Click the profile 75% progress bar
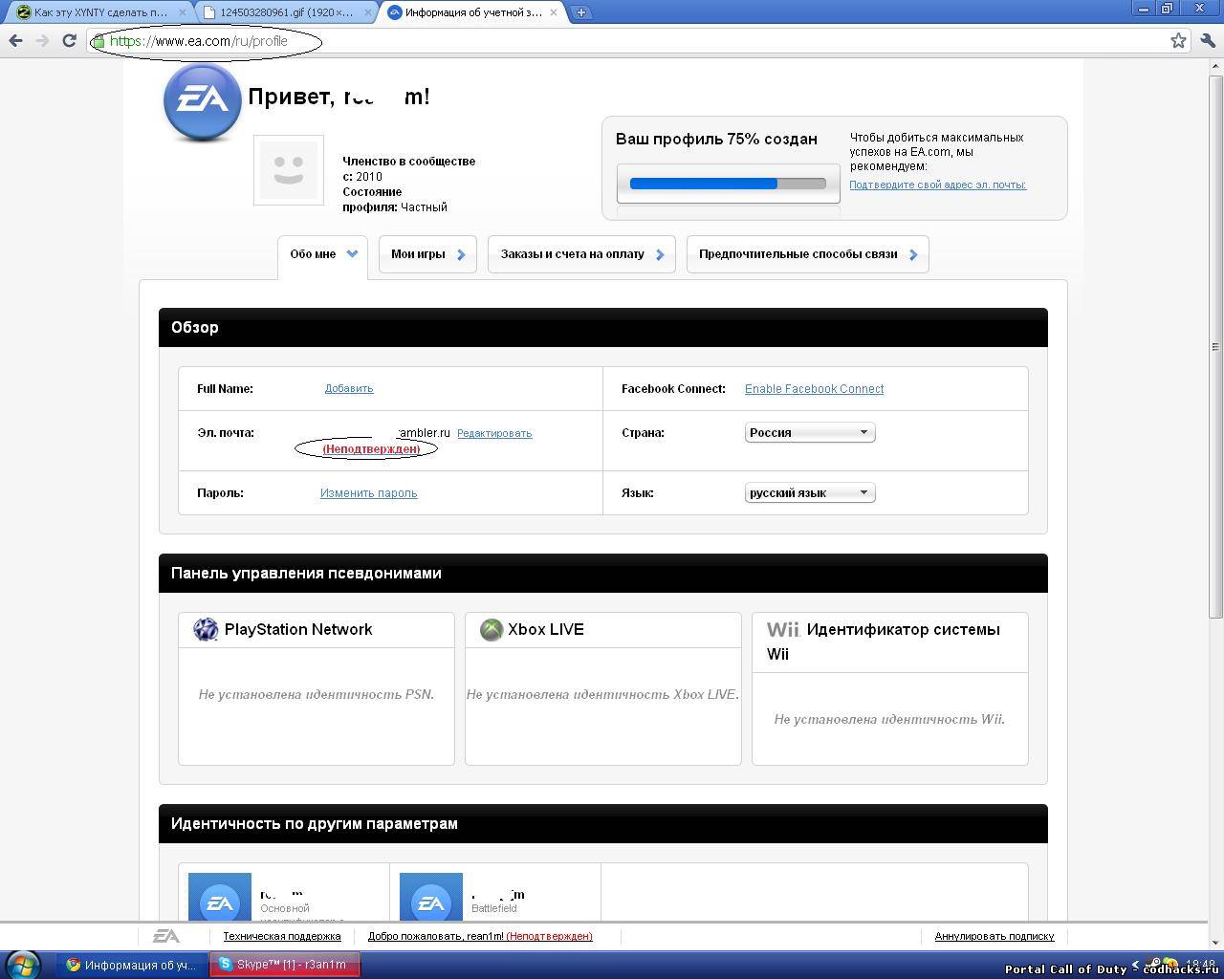1224x979 pixels. pyautogui.click(x=728, y=184)
